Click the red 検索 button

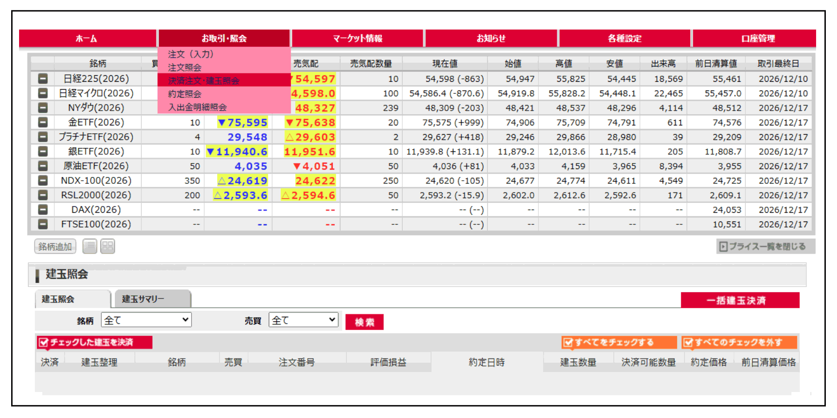[364, 322]
